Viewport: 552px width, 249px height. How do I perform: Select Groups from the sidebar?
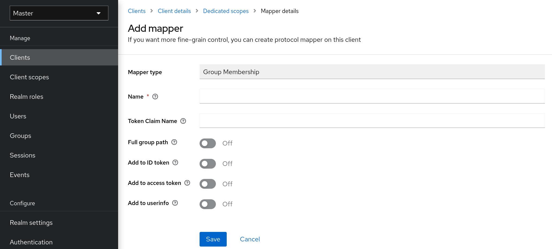coord(20,136)
